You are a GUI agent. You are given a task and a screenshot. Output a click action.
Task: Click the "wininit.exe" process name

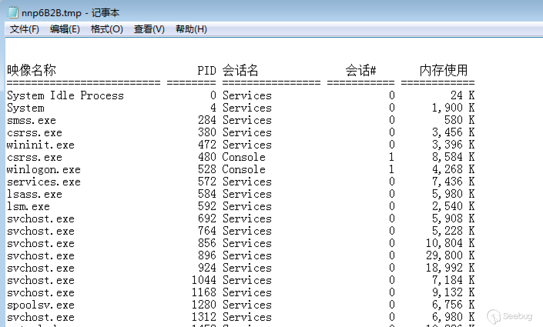coord(41,145)
